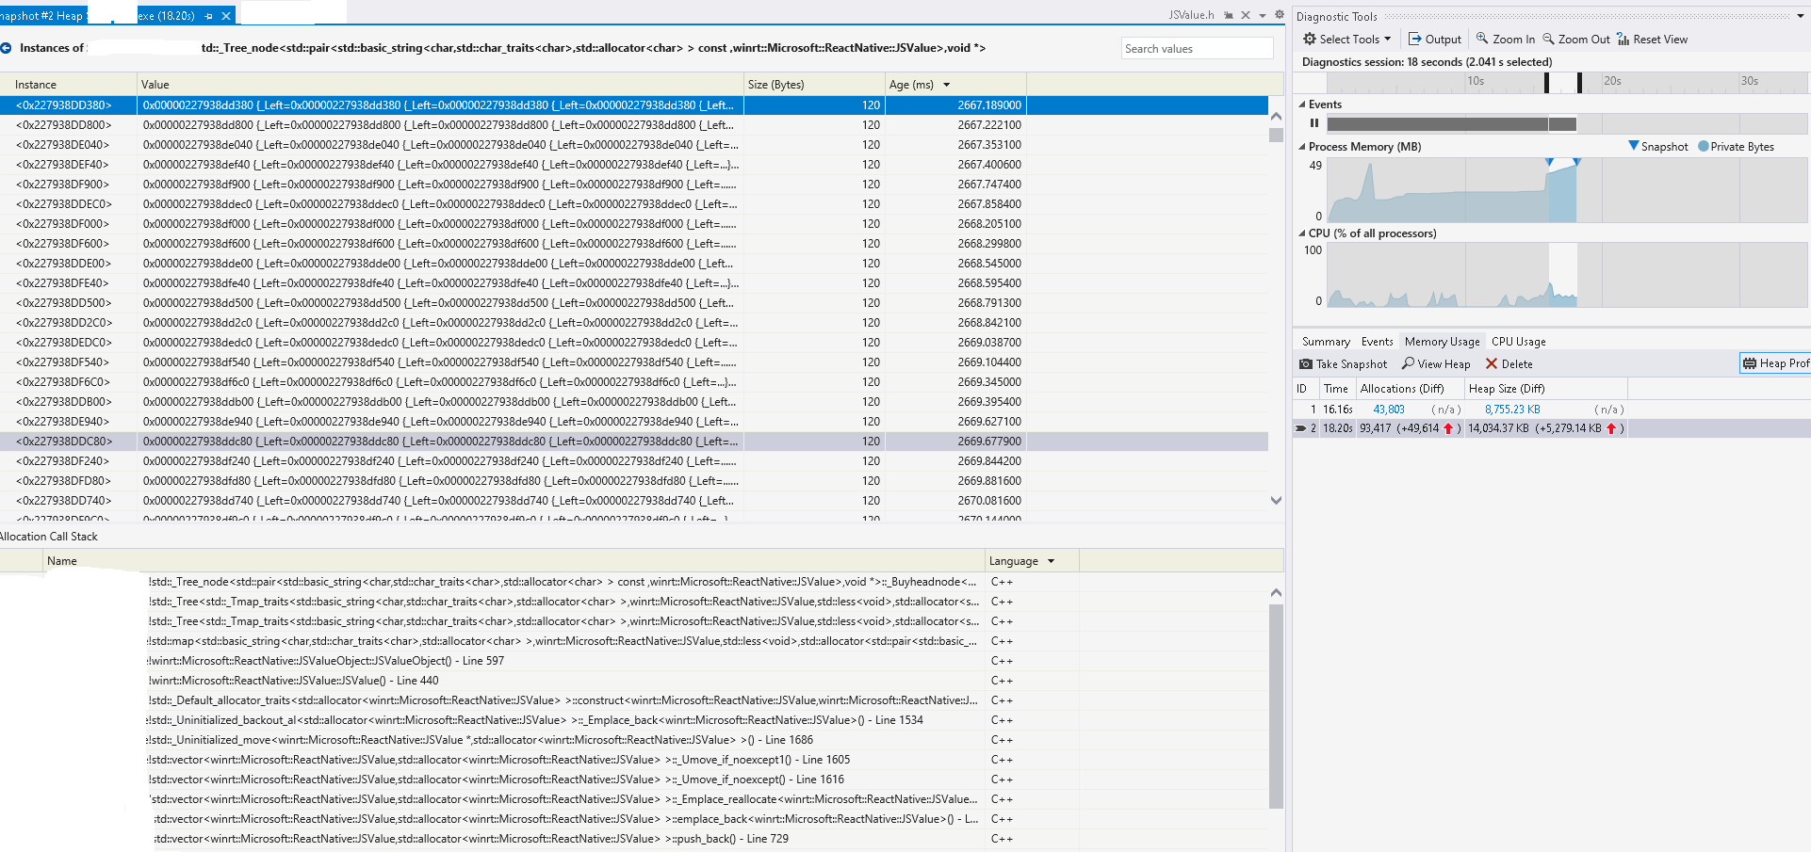Zoom In on the diagnostics timeline
The width and height of the screenshot is (1811, 852).
coord(1506,40)
